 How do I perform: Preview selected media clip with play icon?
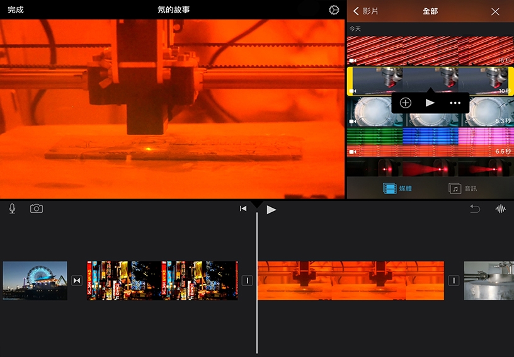430,103
